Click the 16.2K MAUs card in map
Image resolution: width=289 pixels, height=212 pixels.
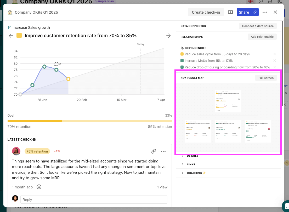click(x=228, y=131)
